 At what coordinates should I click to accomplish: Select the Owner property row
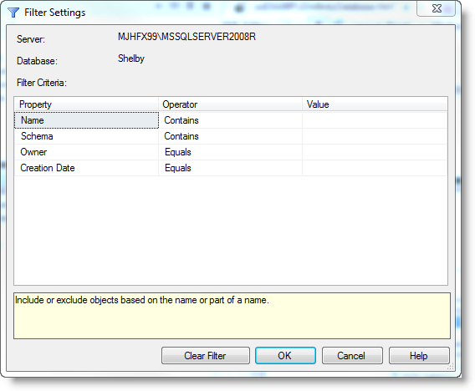tap(86, 152)
